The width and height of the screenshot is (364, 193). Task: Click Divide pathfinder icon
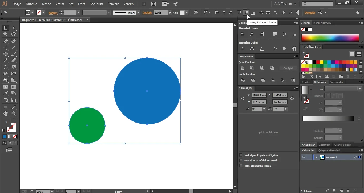click(243, 81)
